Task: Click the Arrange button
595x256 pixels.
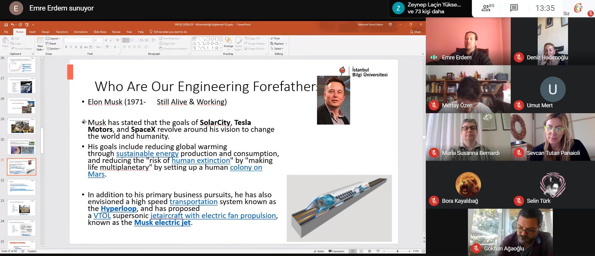Action: [228, 43]
